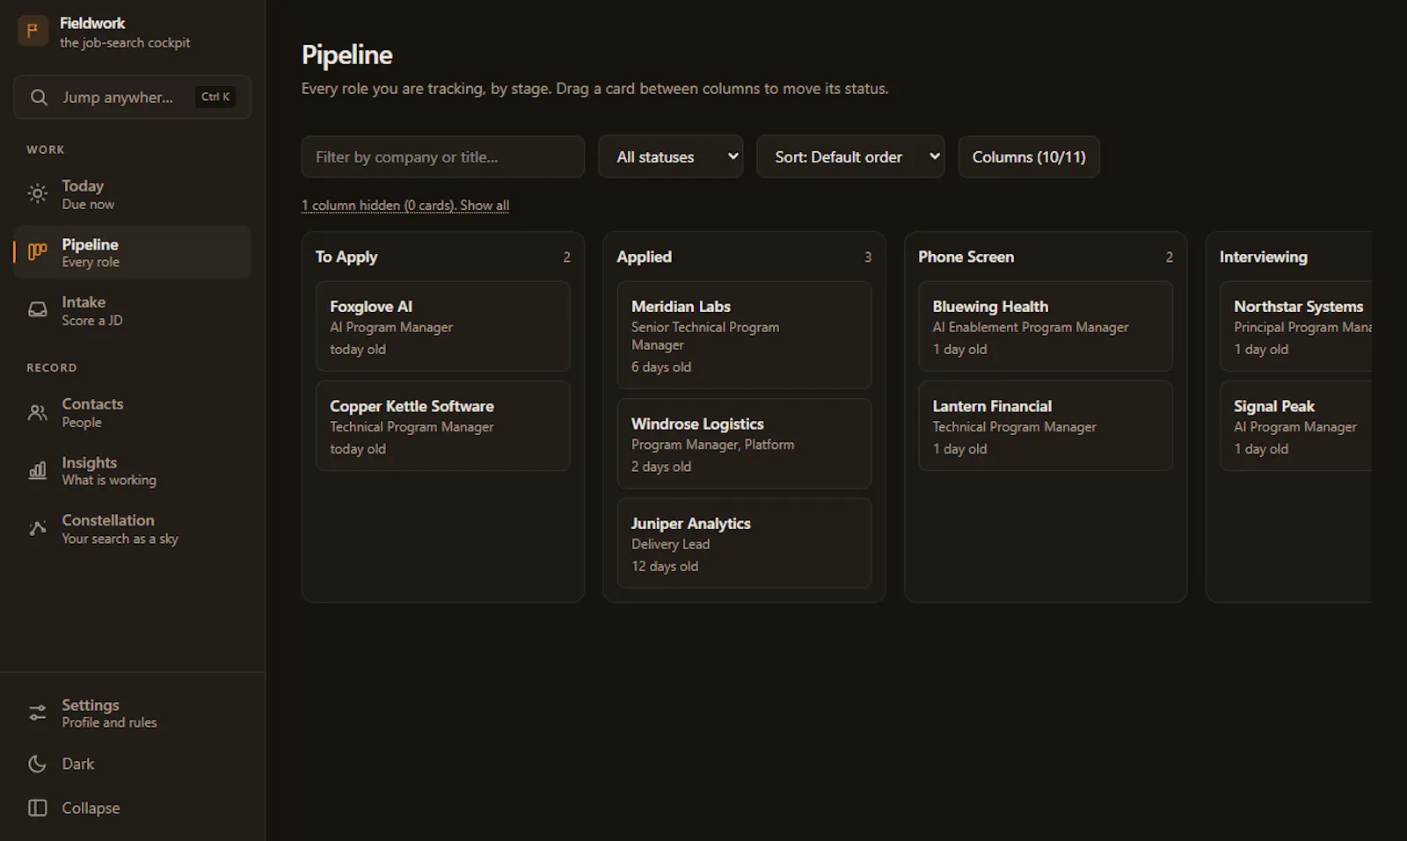
Task: Click the To Apply column count 2
Action: [x=567, y=257]
